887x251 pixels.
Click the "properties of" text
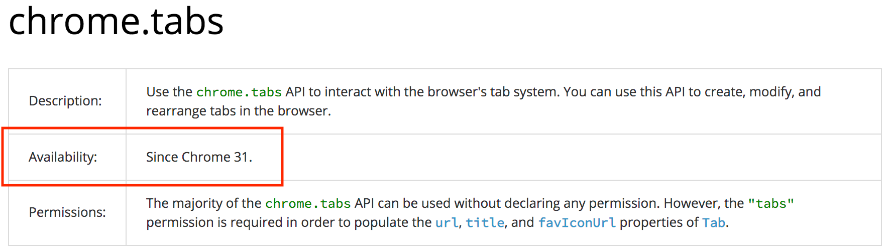point(659,222)
